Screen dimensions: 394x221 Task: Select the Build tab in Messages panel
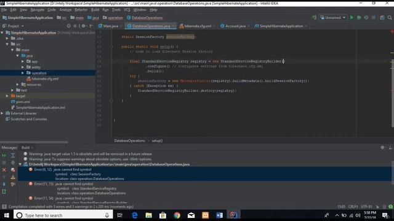tap(25, 147)
